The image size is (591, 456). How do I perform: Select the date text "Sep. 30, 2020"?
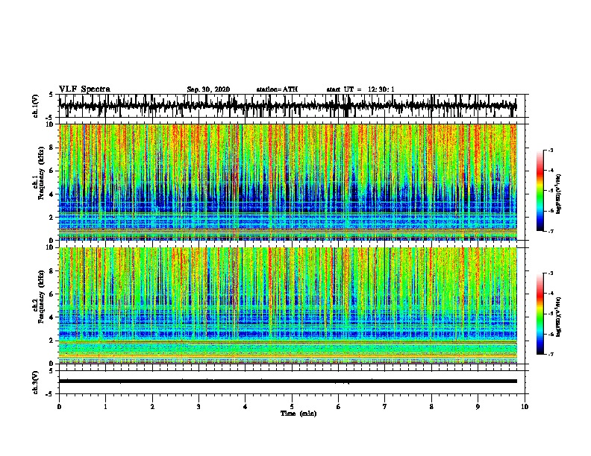(x=208, y=89)
